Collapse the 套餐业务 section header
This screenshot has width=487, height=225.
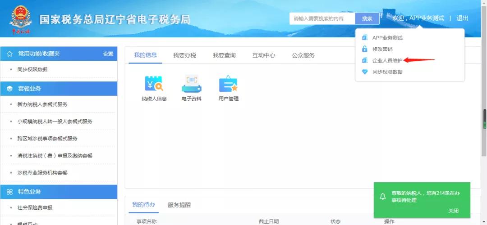tap(59, 89)
